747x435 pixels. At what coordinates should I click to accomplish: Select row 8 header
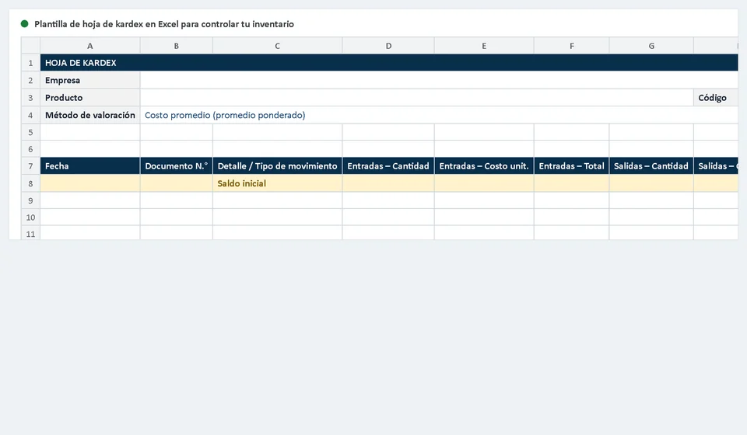[x=30, y=183]
